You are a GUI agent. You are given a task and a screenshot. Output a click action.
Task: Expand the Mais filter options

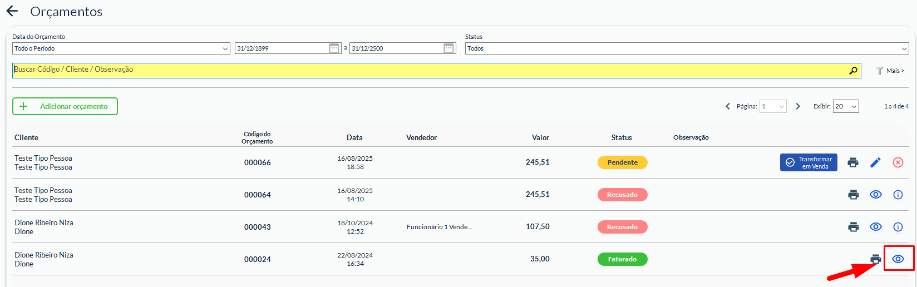890,71
